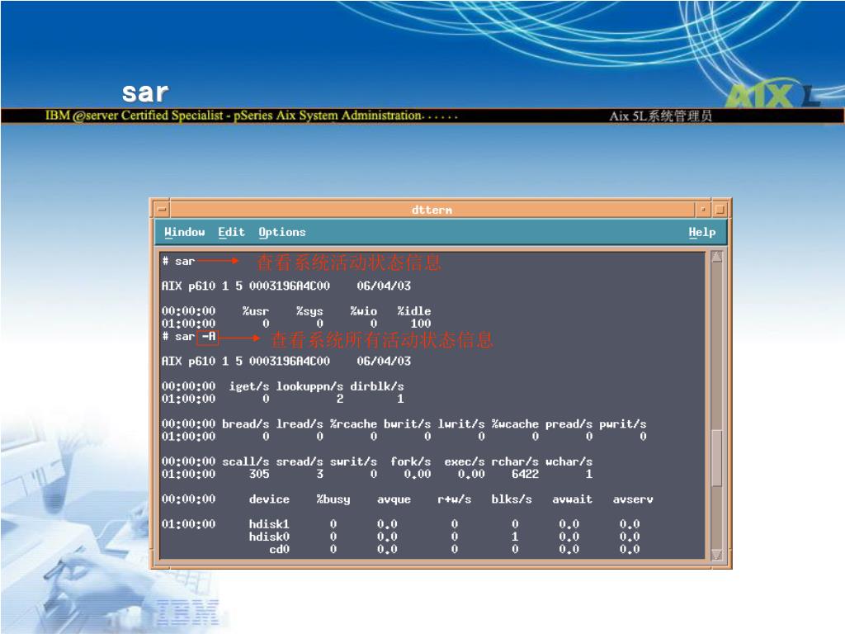845x634 pixels.
Task: Open the Edit menu in dtterm
Action: (231, 232)
